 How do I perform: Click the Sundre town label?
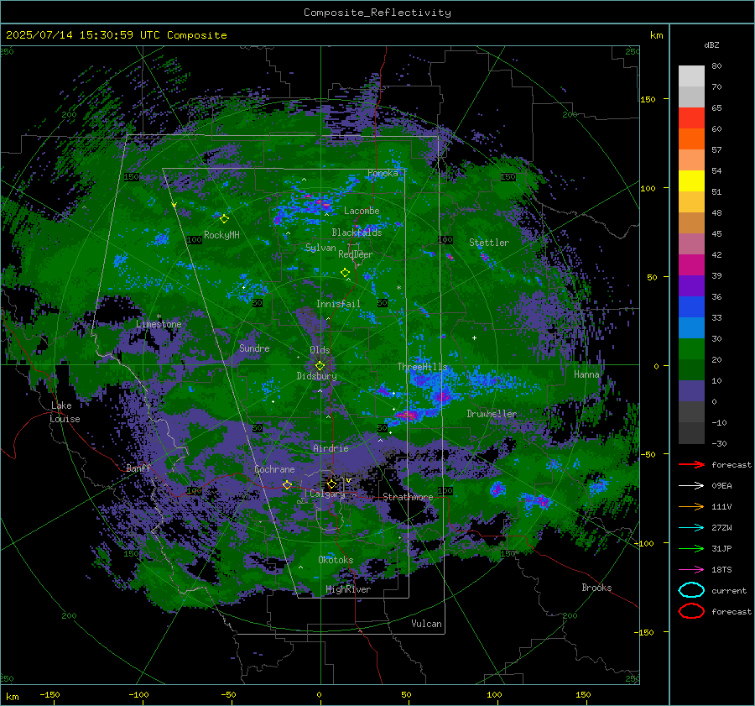tap(254, 348)
